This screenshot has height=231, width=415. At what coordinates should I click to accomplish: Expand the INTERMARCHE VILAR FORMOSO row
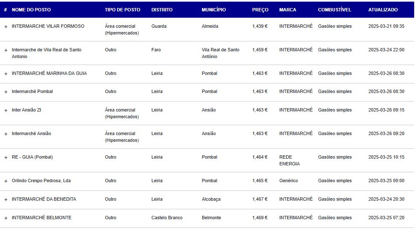(x=6, y=27)
